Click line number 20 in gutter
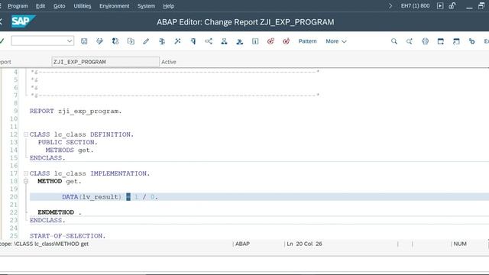This screenshot has height=275, width=489. tap(14, 197)
